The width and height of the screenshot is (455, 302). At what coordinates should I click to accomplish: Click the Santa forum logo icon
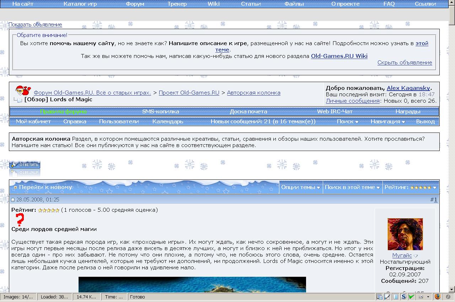pyautogui.click(x=23, y=91)
